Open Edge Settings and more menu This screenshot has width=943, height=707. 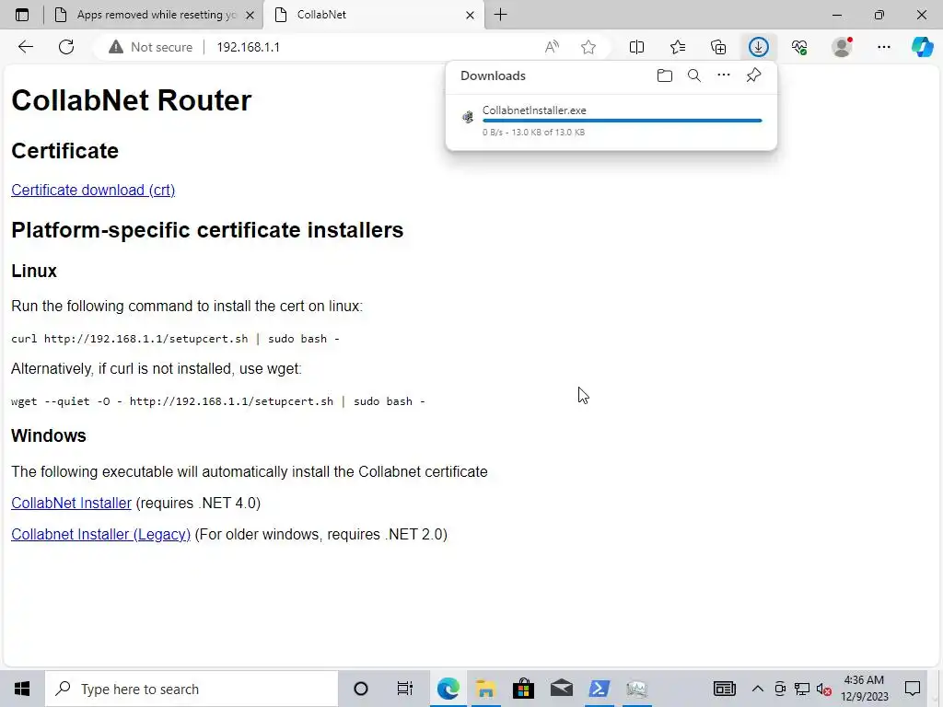click(x=883, y=47)
